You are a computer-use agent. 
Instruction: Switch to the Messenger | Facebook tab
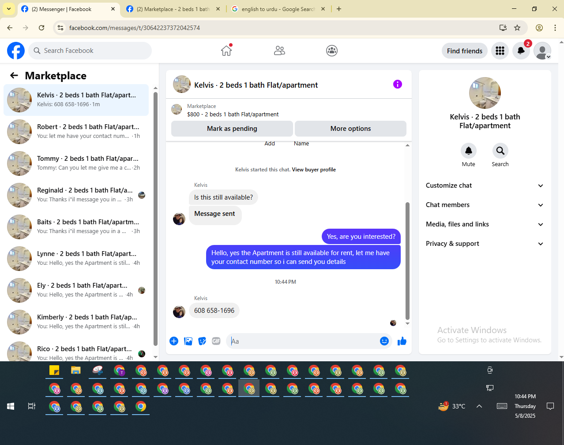coord(68,9)
